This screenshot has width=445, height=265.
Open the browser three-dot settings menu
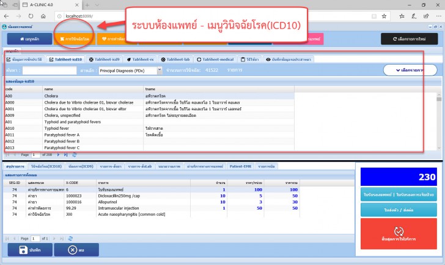click(x=438, y=16)
